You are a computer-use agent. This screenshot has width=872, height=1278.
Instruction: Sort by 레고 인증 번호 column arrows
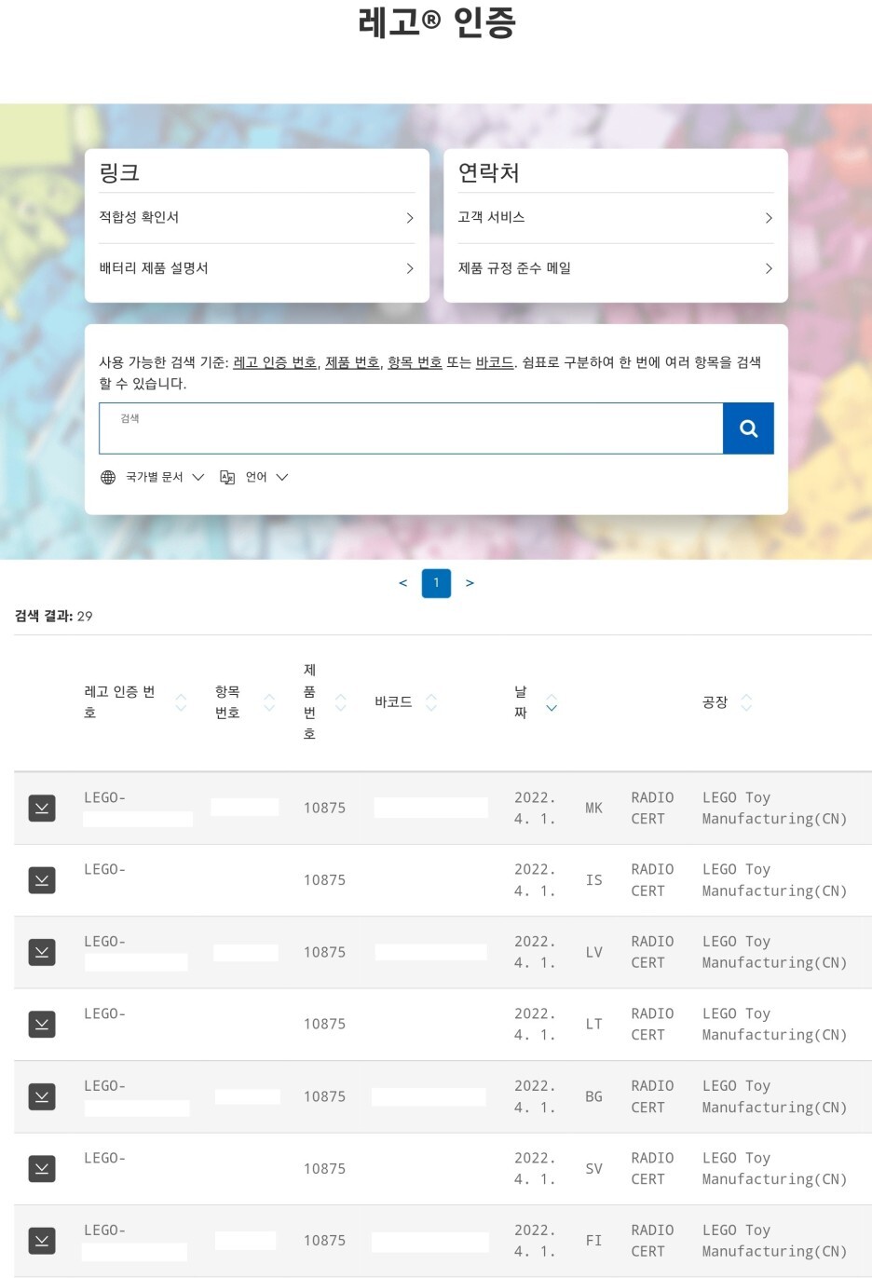click(181, 702)
